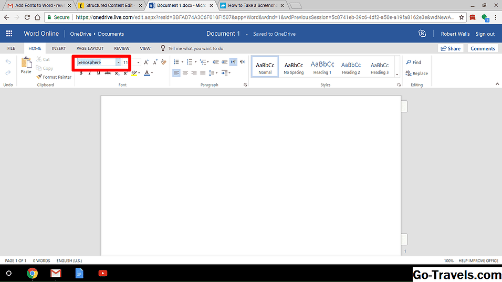
Task: Open the font name dropdown arrow
Action: point(118,62)
